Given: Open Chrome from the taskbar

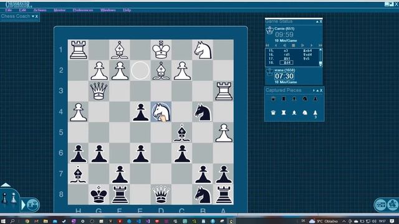Looking at the screenshot, I should tap(27, 222).
